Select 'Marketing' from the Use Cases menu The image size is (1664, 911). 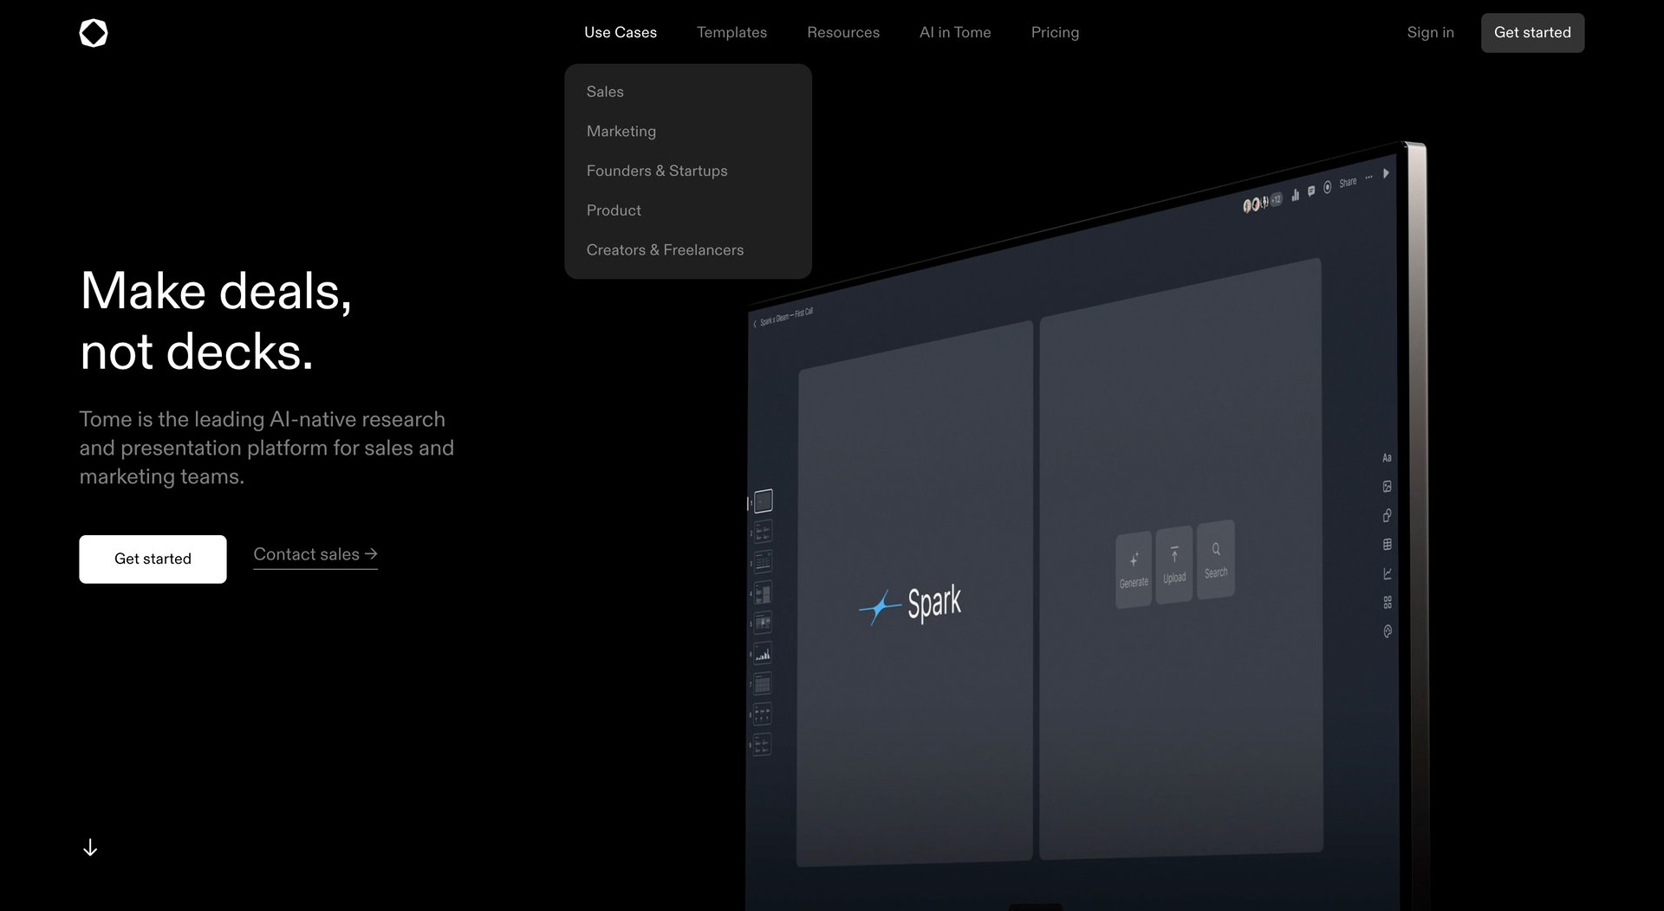621,131
